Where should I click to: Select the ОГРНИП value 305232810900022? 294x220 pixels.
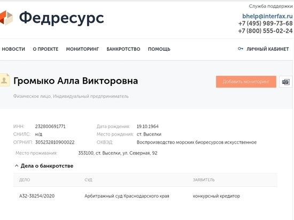point(55,142)
